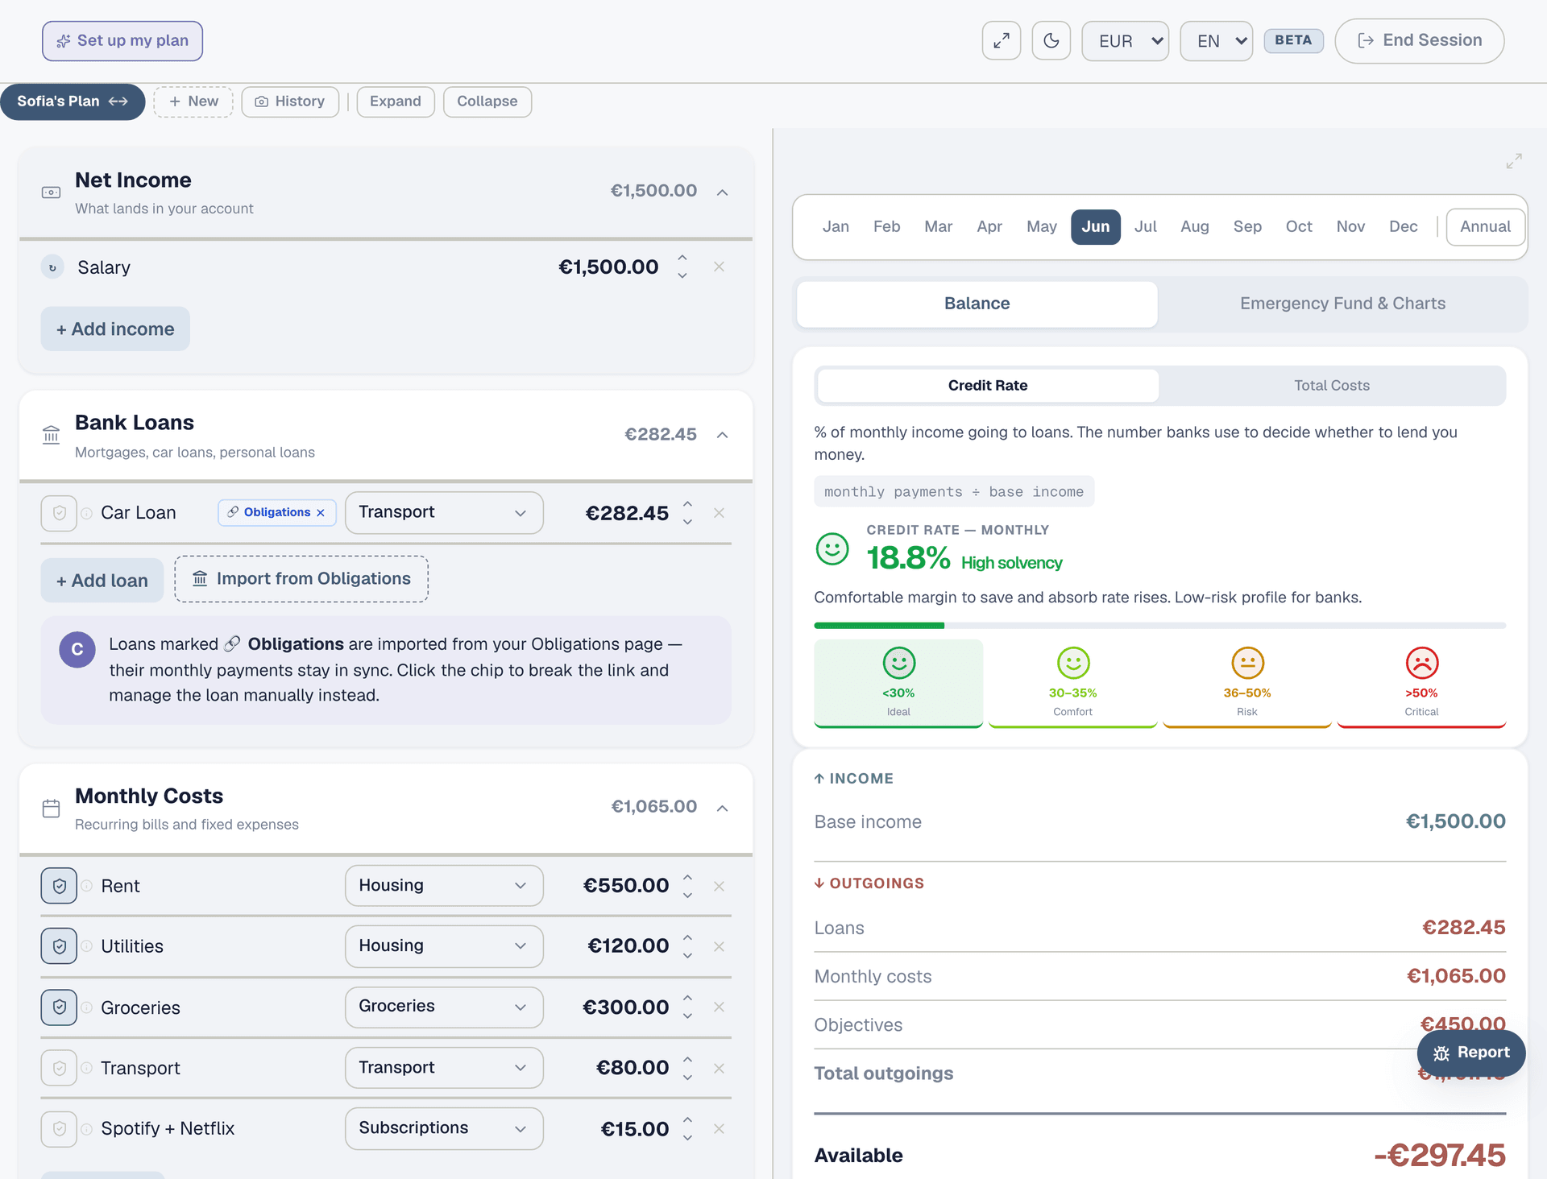
Task: Toggle dark mode with the moon icon
Action: [1051, 40]
